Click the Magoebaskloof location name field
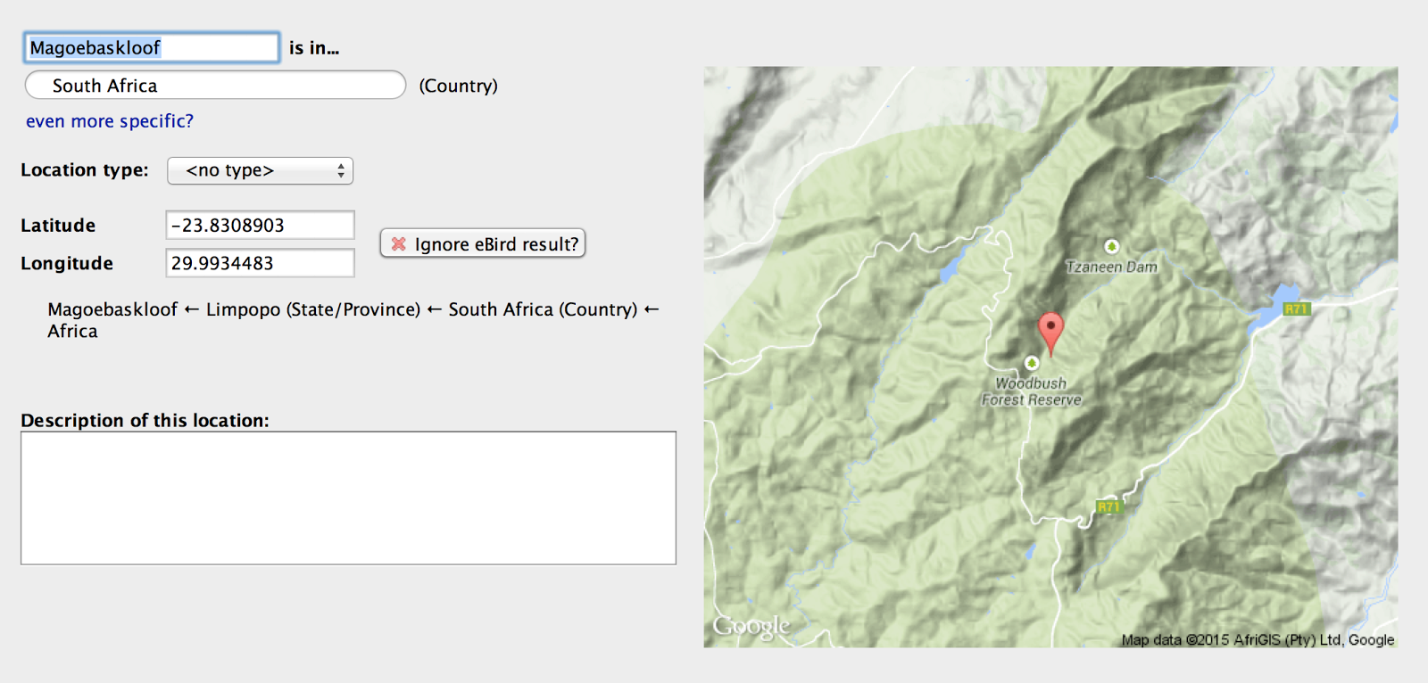The width and height of the screenshot is (1428, 683). pyautogui.click(x=152, y=48)
